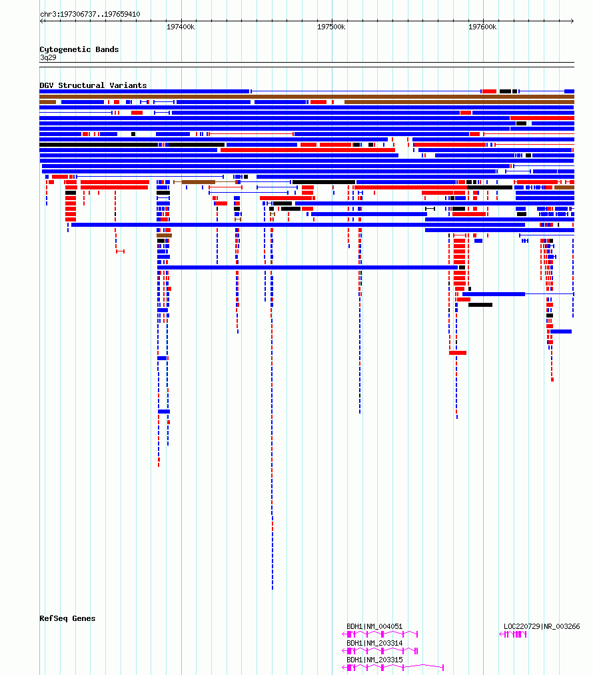Open the BDH1|NM_203314 gene label
Screen dimensions: 593x675
tap(374, 643)
